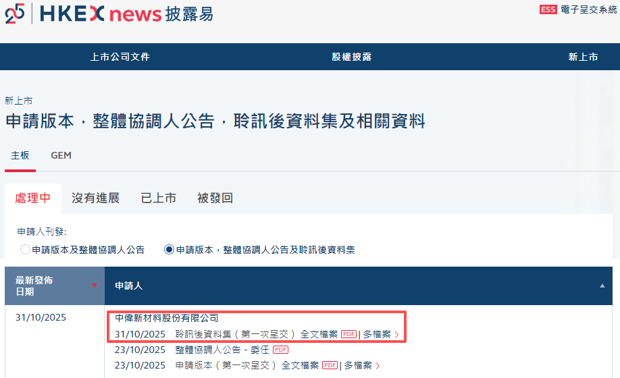Open PDF icon for 整體協調人公告 - 委任
620x378 pixels.
(x=280, y=350)
